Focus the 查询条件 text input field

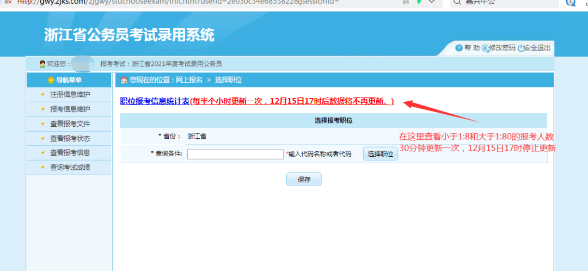pos(235,154)
